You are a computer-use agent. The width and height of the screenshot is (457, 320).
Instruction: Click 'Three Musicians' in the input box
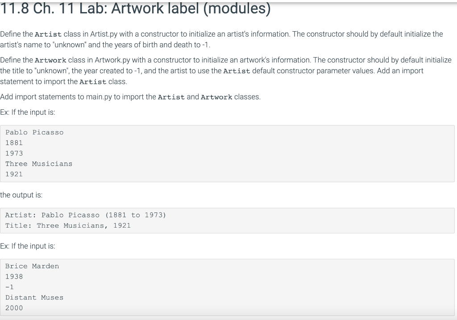[39, 164]
